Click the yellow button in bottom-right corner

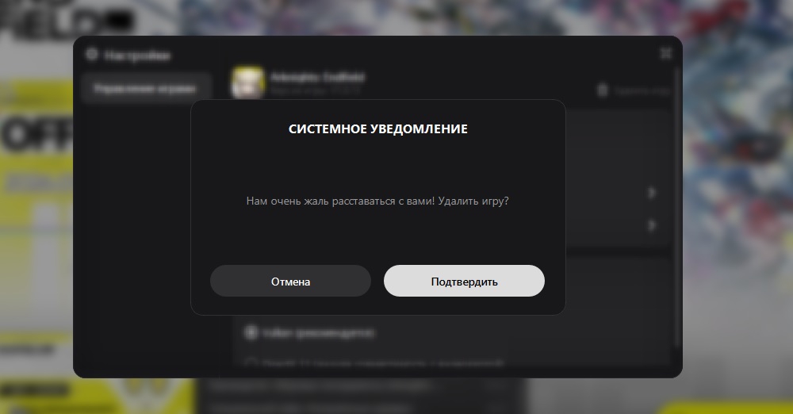click(728, 408)
